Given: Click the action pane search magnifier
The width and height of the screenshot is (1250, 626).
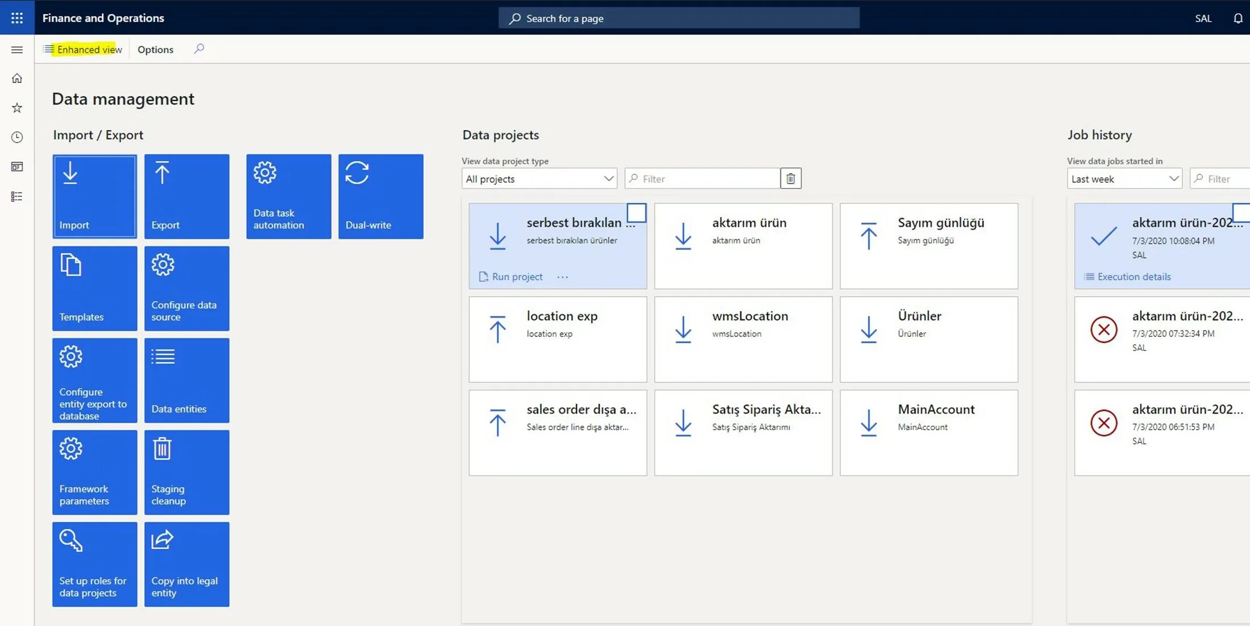Looking at the screenshot, I should tap(199, 49).
